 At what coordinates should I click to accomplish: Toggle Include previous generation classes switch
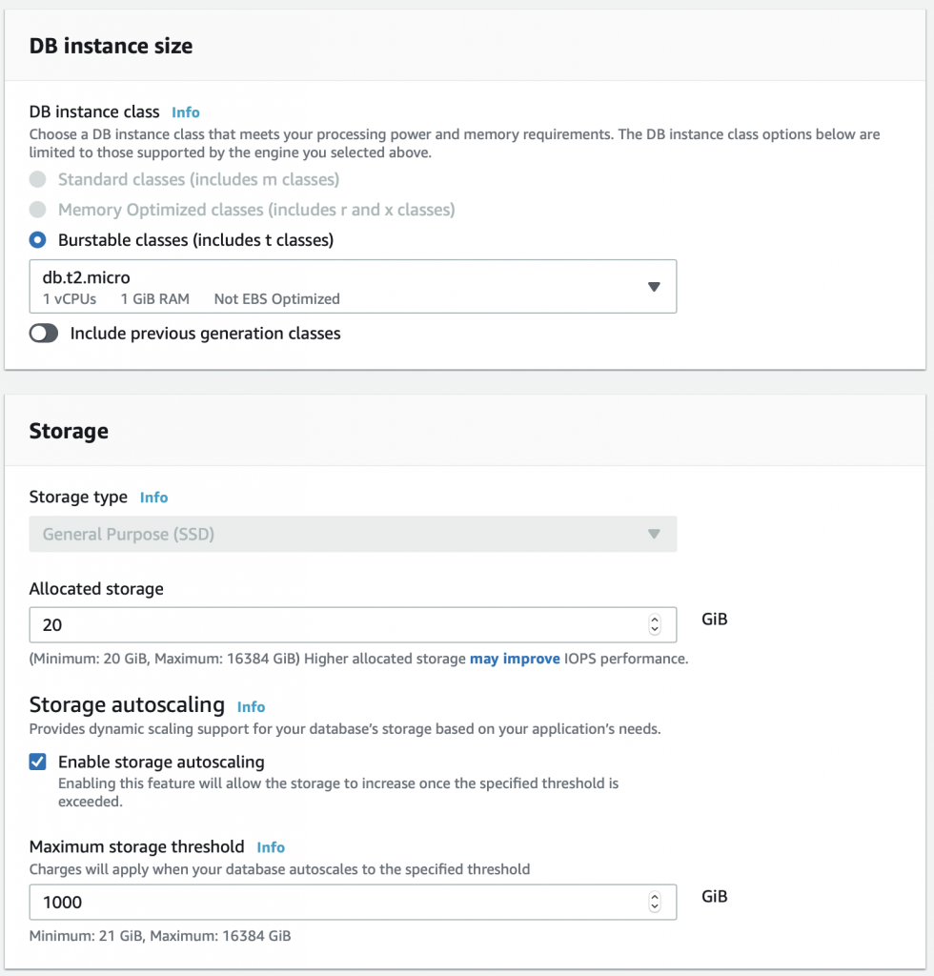coord(44,334)
